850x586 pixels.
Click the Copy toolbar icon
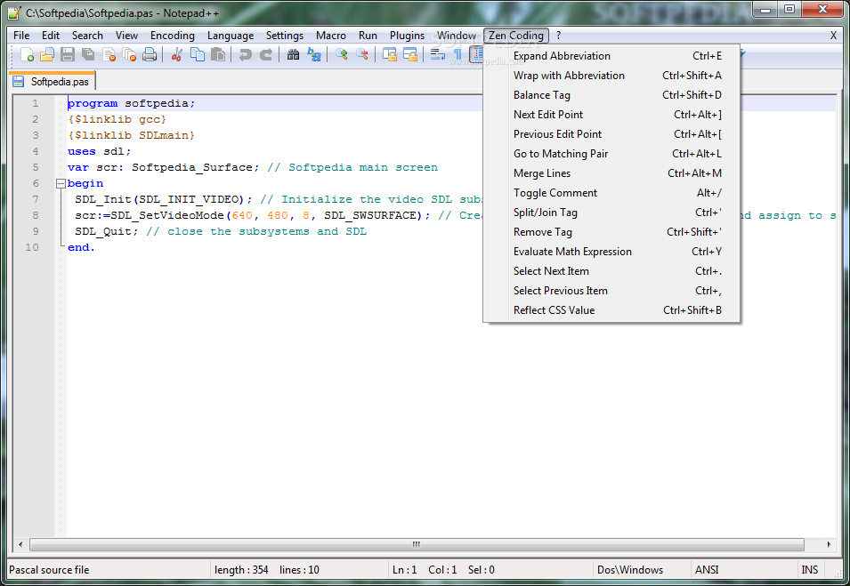point(198,55)
